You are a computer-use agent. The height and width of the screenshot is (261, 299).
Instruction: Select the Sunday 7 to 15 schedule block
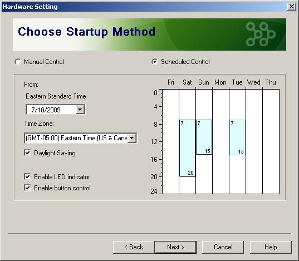click(204, 137)
